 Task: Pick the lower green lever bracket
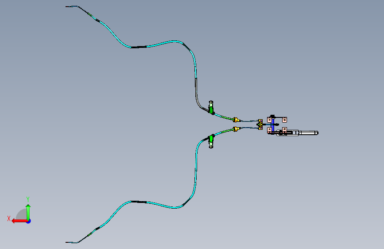pos(211,141)
